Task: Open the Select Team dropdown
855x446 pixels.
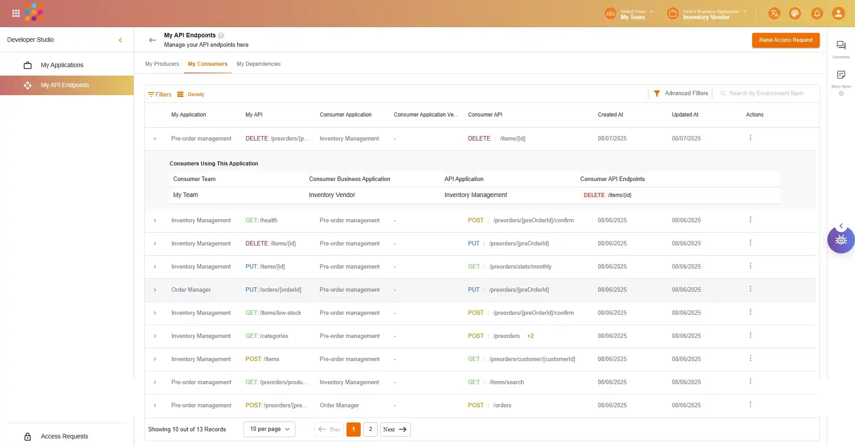Action: pos(632,14)
